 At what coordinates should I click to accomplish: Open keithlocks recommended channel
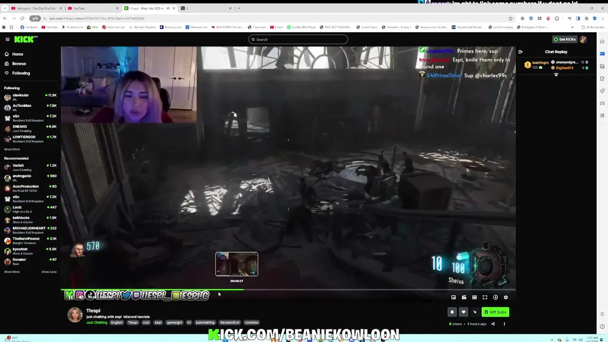point(30,220)
